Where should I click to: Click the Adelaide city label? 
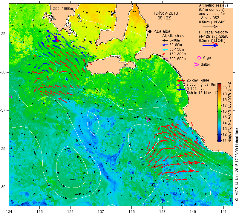coord(162,31)
